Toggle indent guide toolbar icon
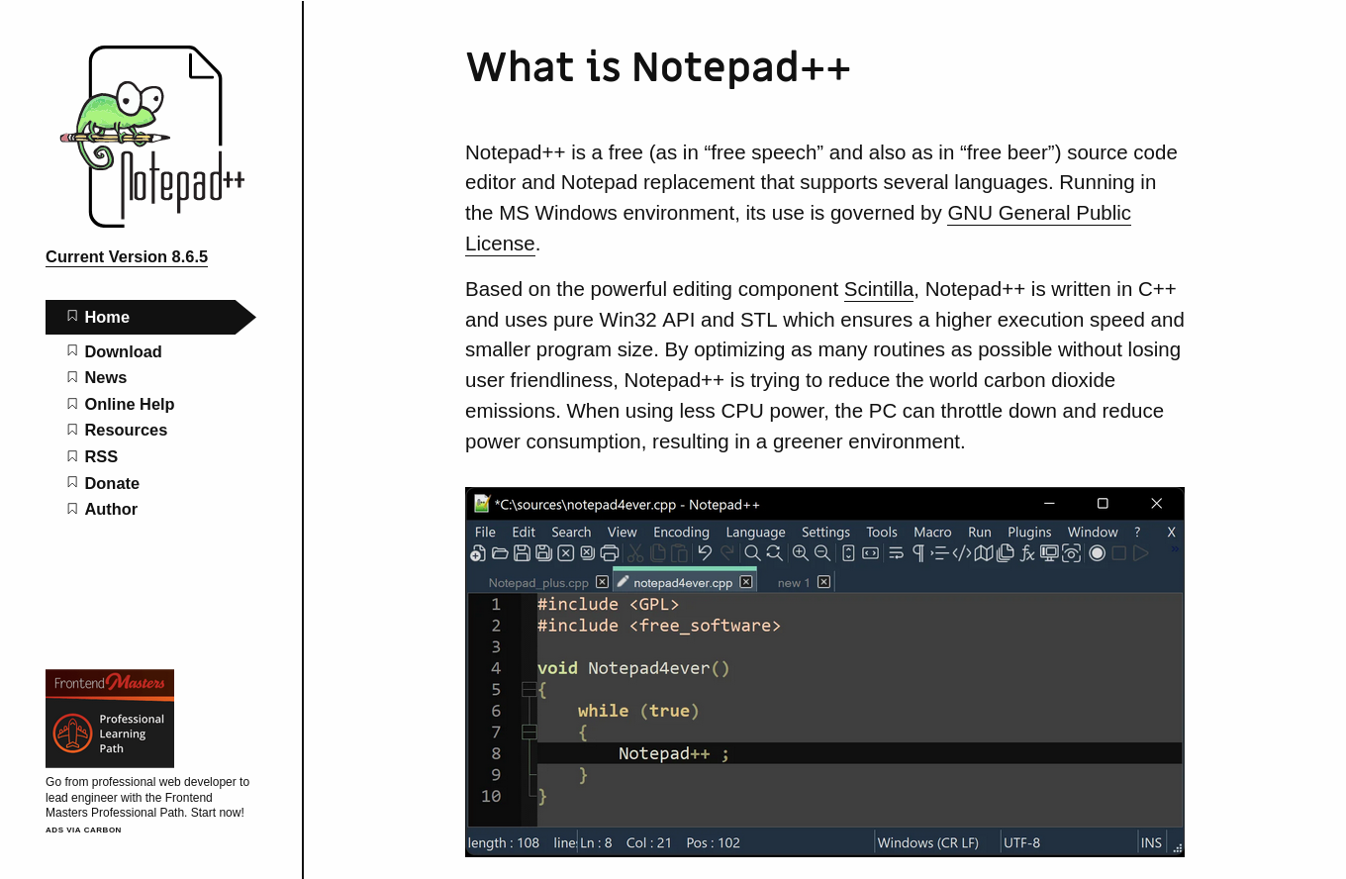 [939, 553]
